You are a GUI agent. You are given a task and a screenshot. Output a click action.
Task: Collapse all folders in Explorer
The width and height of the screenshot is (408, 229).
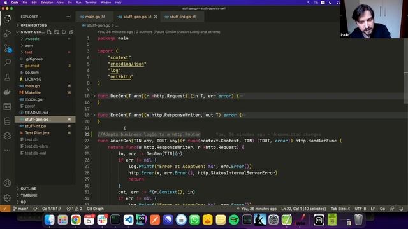pyautogui.click(x=71, y=32)
